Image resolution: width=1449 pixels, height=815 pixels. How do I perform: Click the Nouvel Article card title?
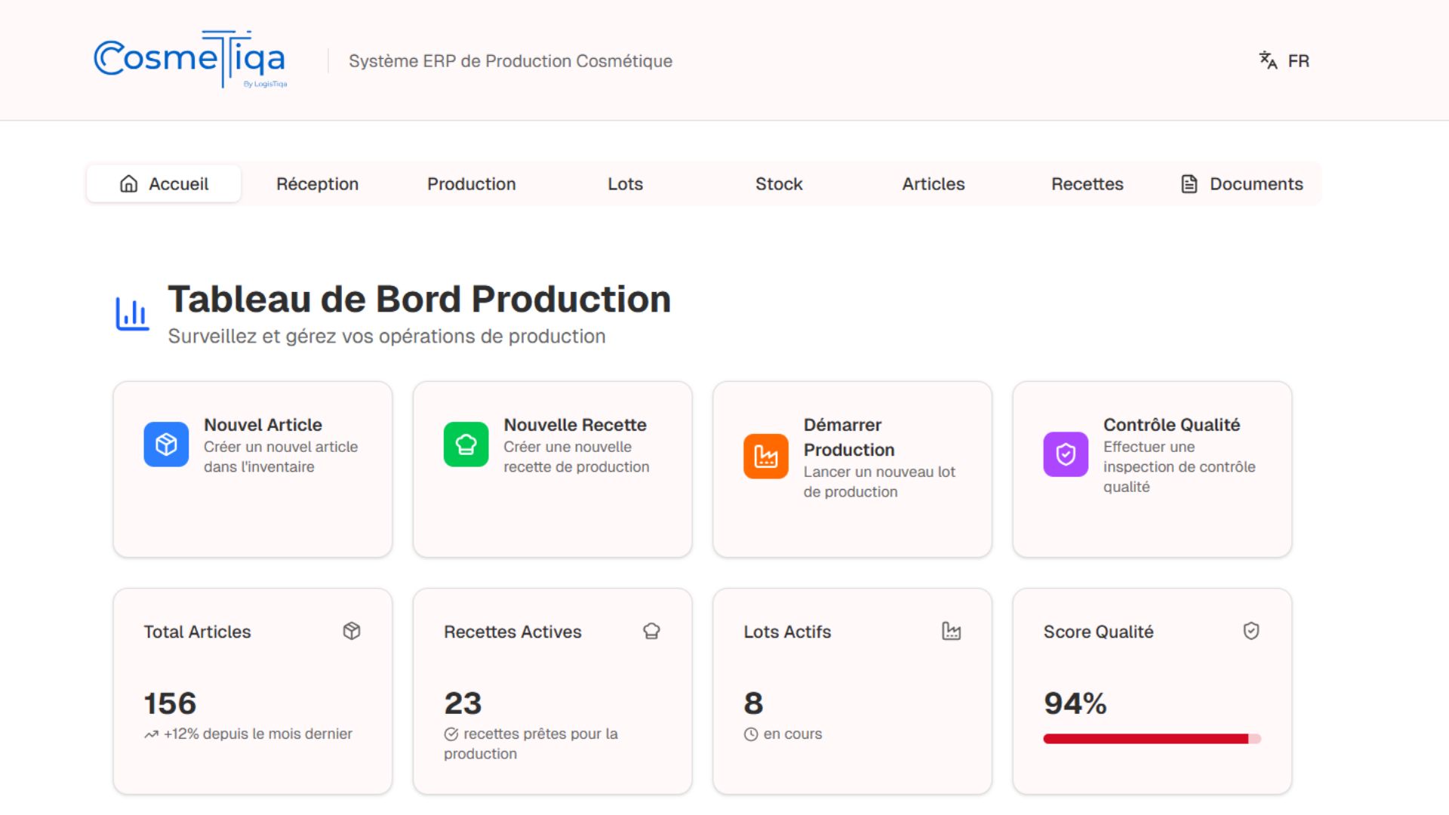point(263,425)
